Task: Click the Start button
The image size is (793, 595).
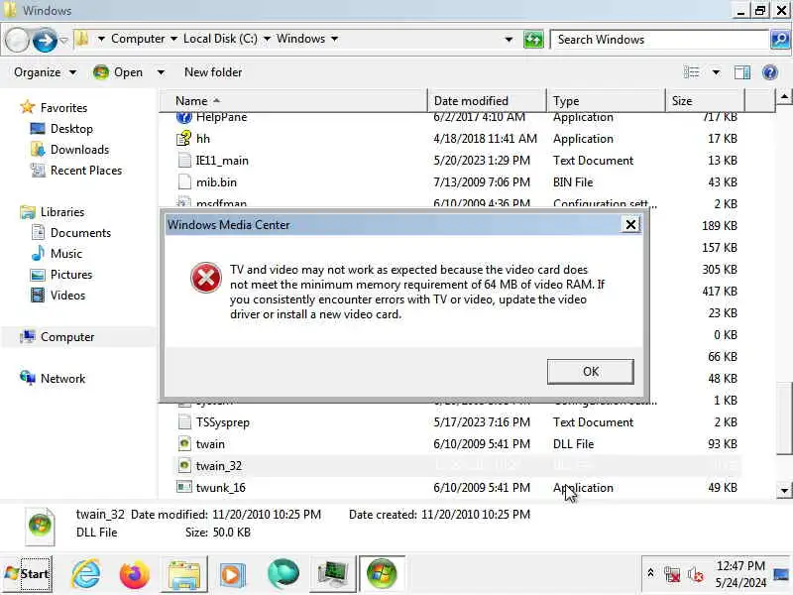Action: pos(28,574)
